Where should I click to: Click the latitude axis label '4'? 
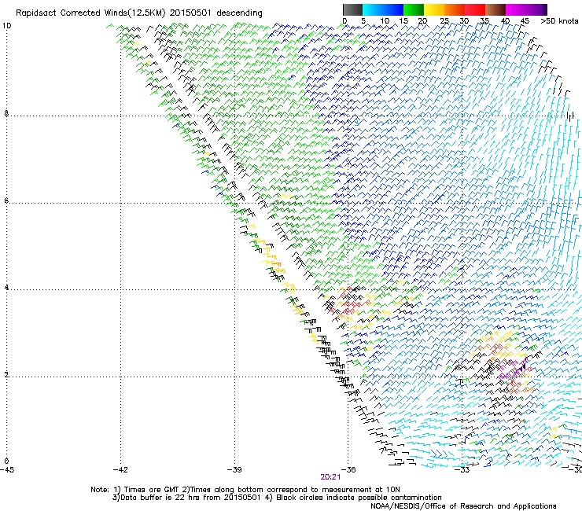pos(6,288)
